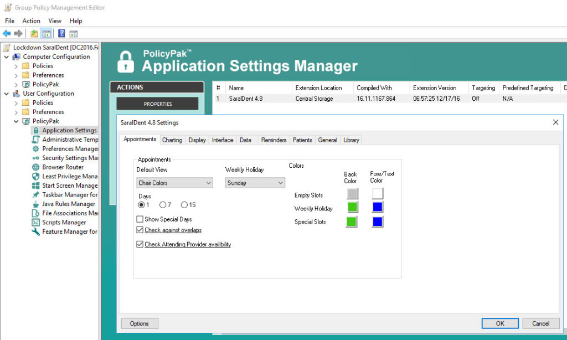This screenshot has width=567, height=340.
Task: Select the SaralDent 4.8 extension row
Action: pyautogui.click(x=390, y=99)
